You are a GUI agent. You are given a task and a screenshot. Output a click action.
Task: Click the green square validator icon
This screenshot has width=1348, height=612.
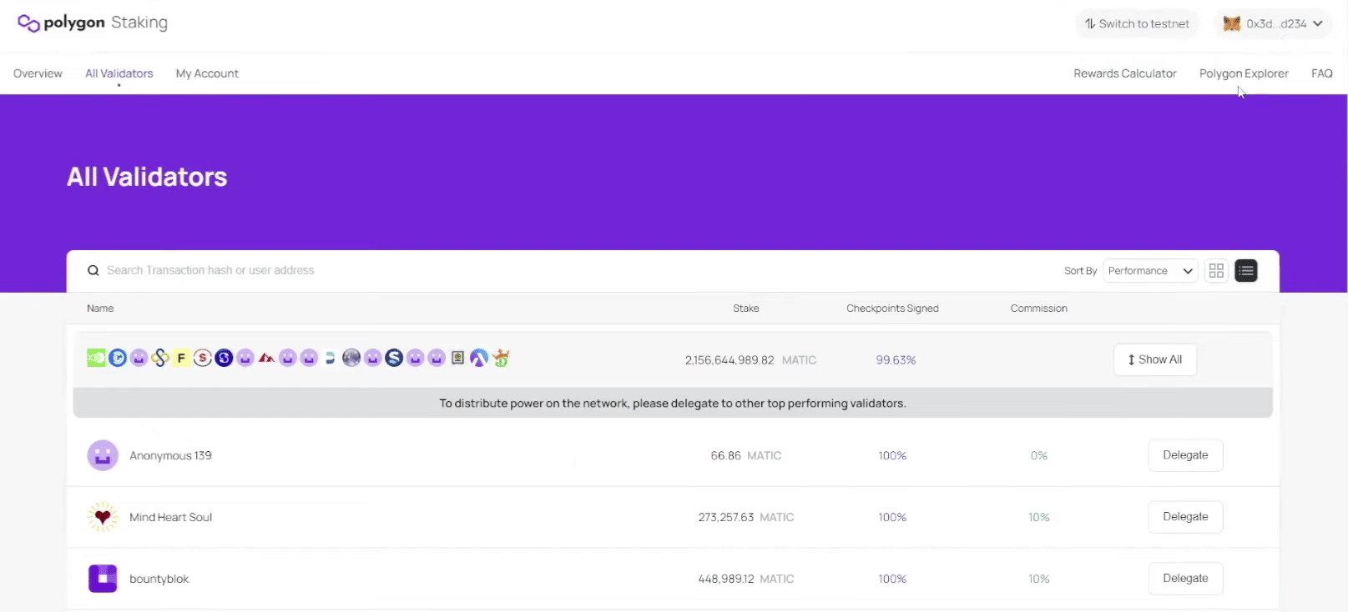pyautogui.click(x=96, y=359)
